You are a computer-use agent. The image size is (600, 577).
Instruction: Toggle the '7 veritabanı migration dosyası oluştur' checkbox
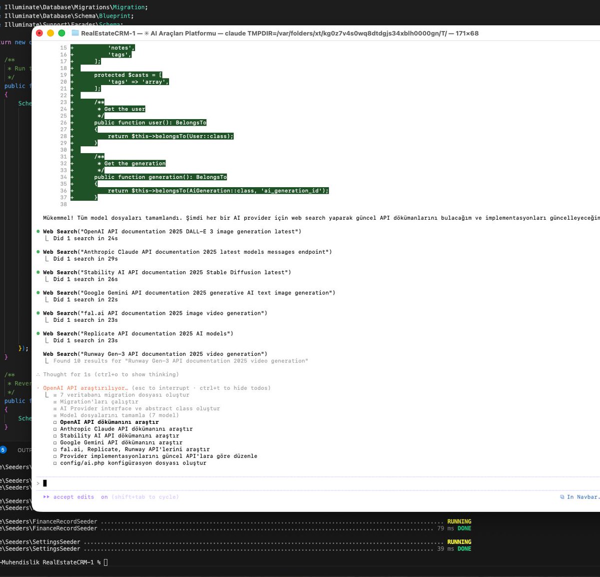[x=55, y=395]
